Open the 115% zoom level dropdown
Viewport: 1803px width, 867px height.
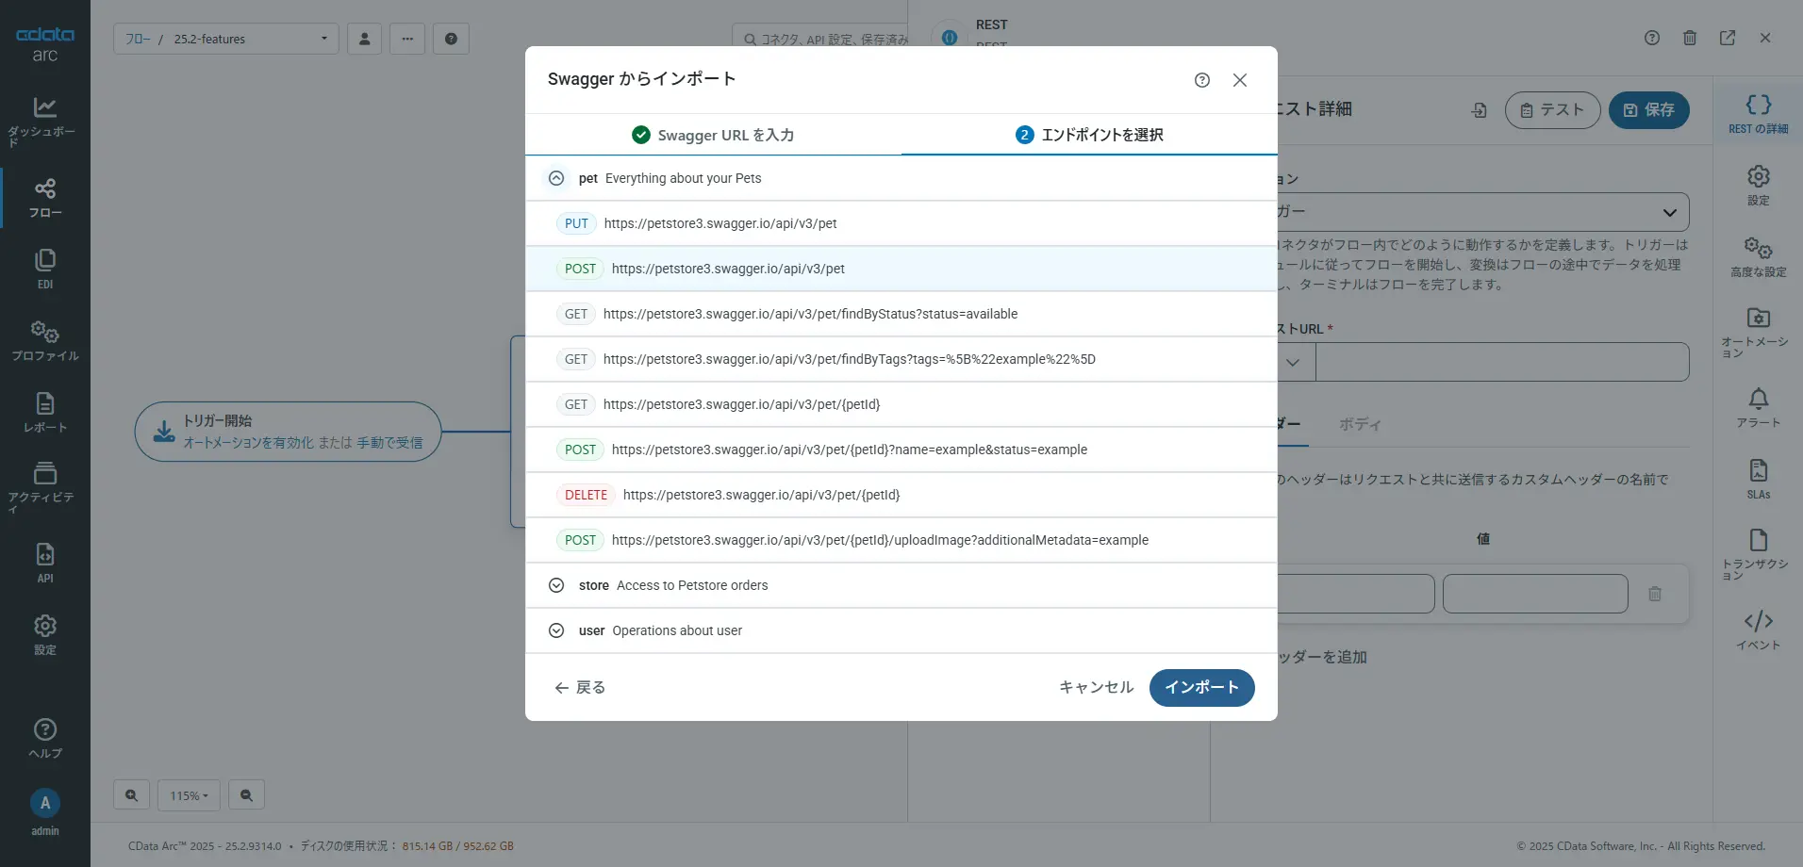189,795
